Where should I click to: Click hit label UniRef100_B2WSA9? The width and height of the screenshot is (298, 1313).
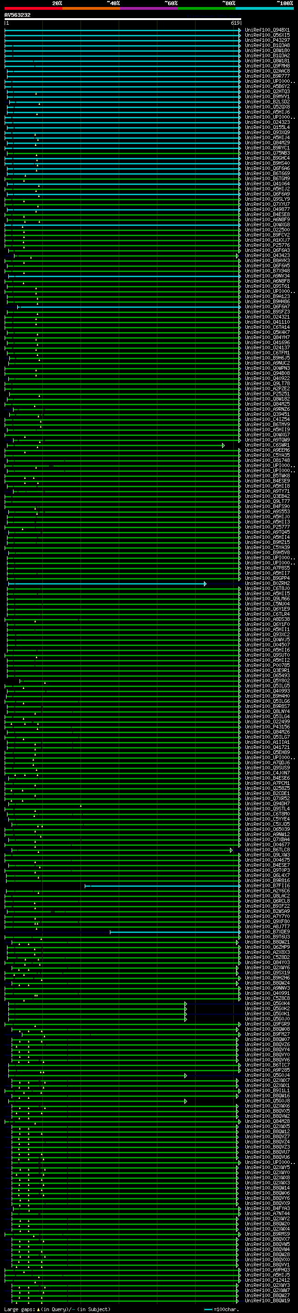click(x=267, y=912)
